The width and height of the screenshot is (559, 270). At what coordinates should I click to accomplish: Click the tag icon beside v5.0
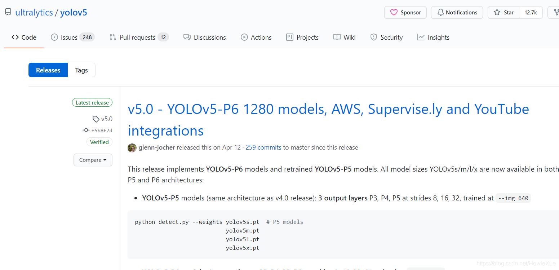pyautogui.click(x=96, y=119)
